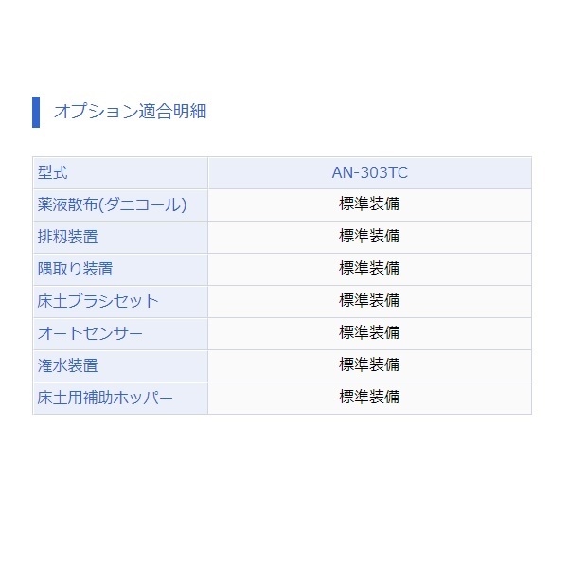Click 標準装備 in the 床土用補助ホッパー row
This screenshot has height=568, width=568.
(369, 397)
